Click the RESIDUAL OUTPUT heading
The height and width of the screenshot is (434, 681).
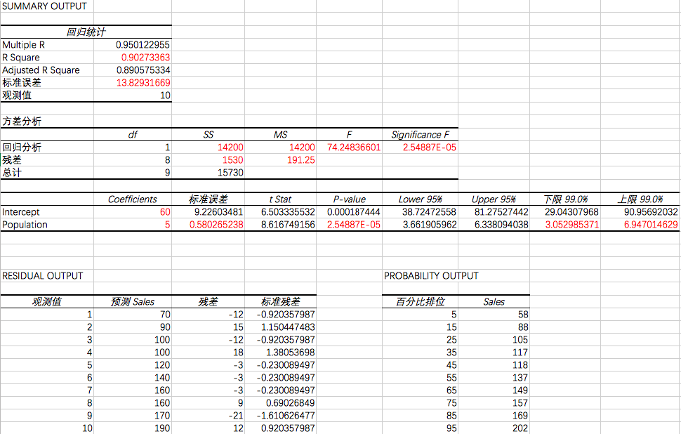click(x=43, y=276)
